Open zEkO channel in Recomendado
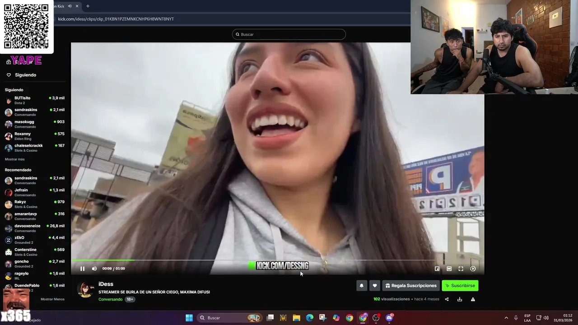Screen dimensions: 578x325 tap(35, 240)
